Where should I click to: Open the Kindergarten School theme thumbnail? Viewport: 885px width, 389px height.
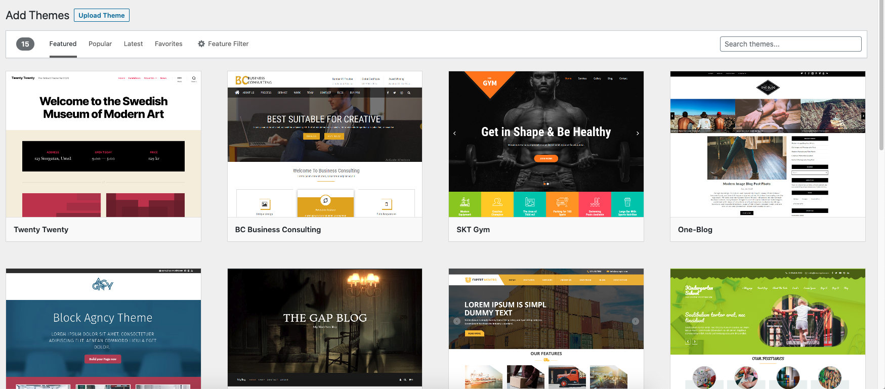(x=768, y=329)
